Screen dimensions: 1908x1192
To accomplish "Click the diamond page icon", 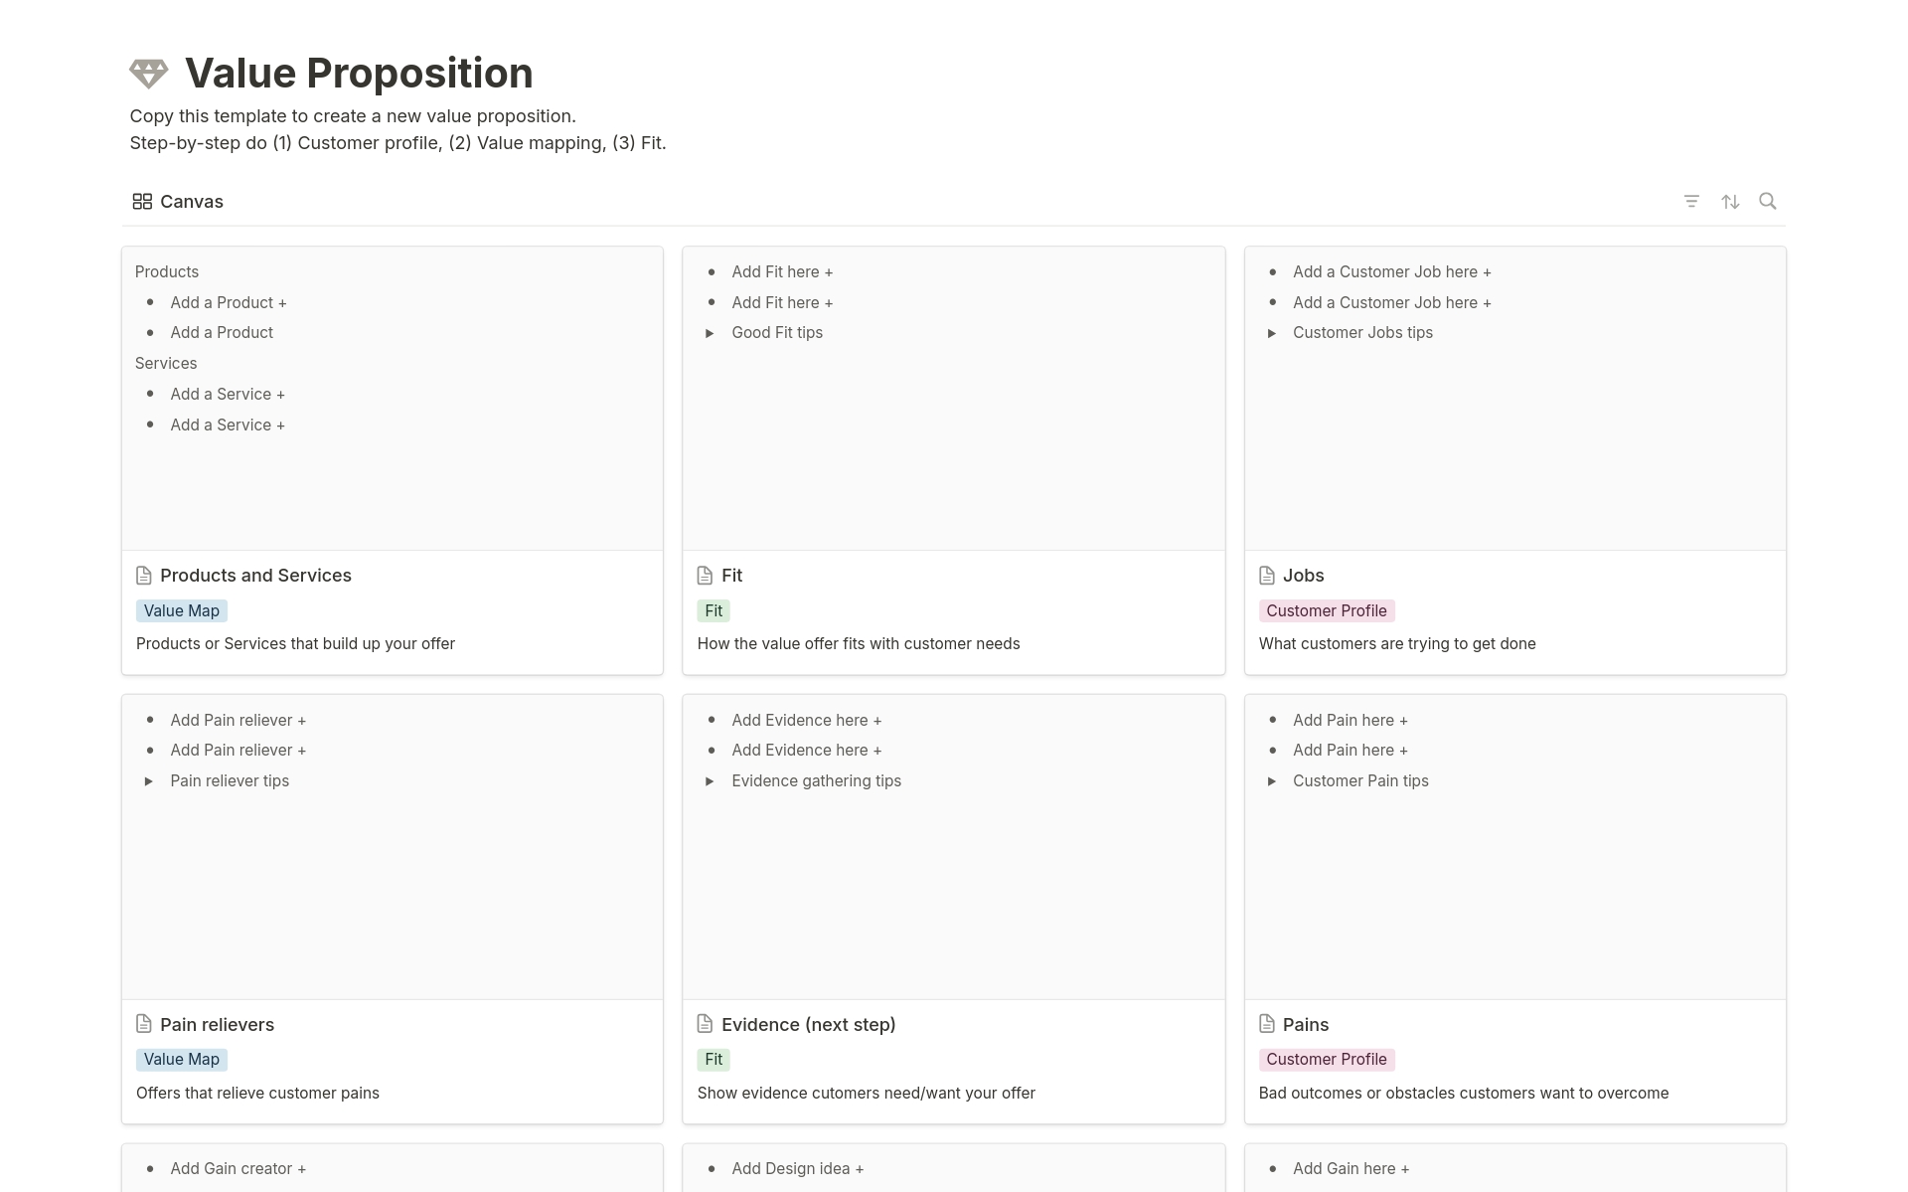I will coord(149,74).
